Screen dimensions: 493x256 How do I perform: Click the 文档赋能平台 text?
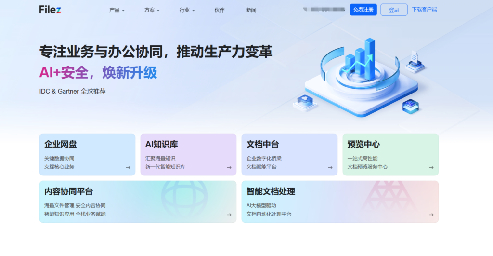click(x=261, y=167)
